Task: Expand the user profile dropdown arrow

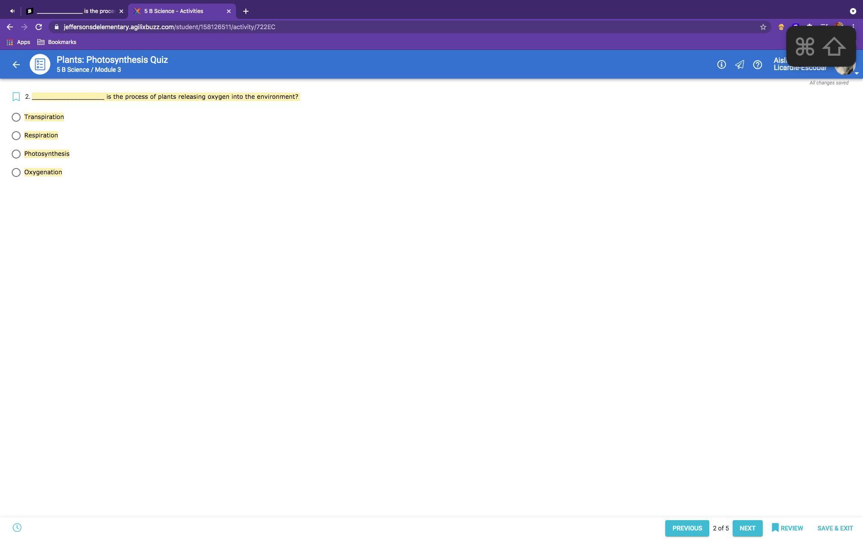Action: [856, 73]
